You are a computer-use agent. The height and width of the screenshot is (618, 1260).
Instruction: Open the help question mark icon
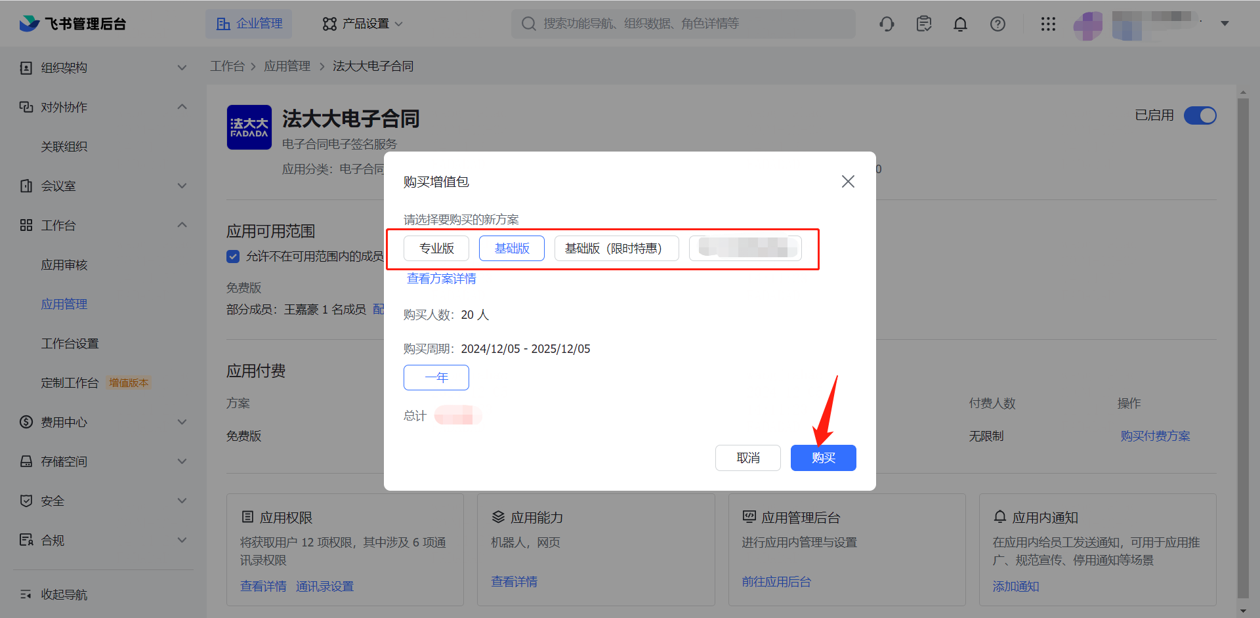pyautogui.click(x=997, y=24)
